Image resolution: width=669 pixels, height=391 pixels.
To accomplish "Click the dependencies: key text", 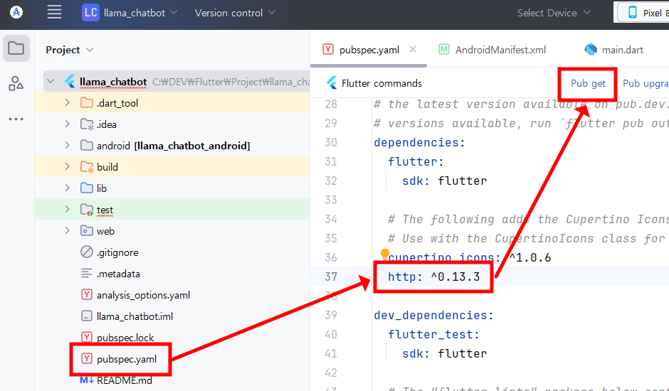I will [x=419, y=142].
